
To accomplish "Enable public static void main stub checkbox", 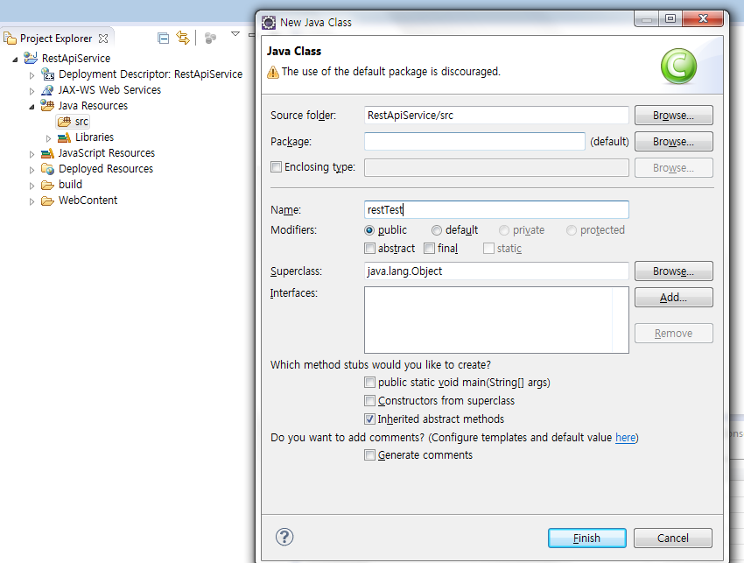I will 370,383.
